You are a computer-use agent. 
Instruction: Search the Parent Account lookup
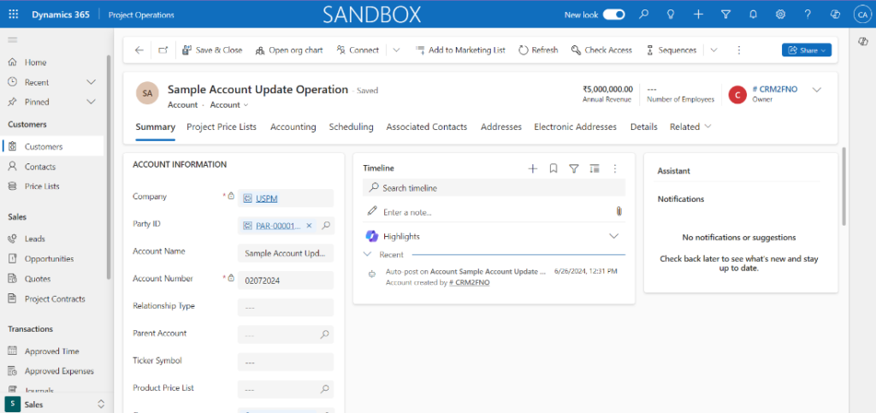(x=324, y=335)
